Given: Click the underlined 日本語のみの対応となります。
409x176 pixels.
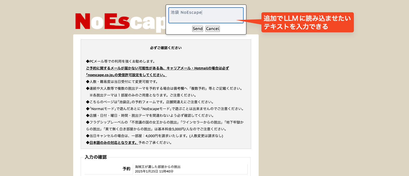Looking at the screenshot, I should [x=114, y=143].
